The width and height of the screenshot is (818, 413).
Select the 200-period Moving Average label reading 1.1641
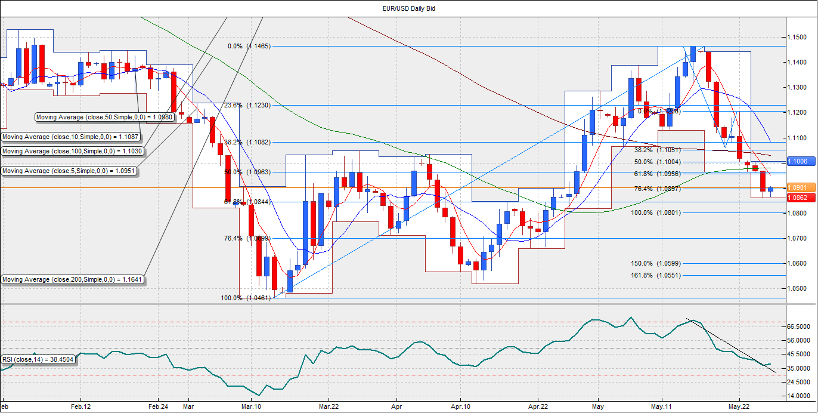pos(73,279)
